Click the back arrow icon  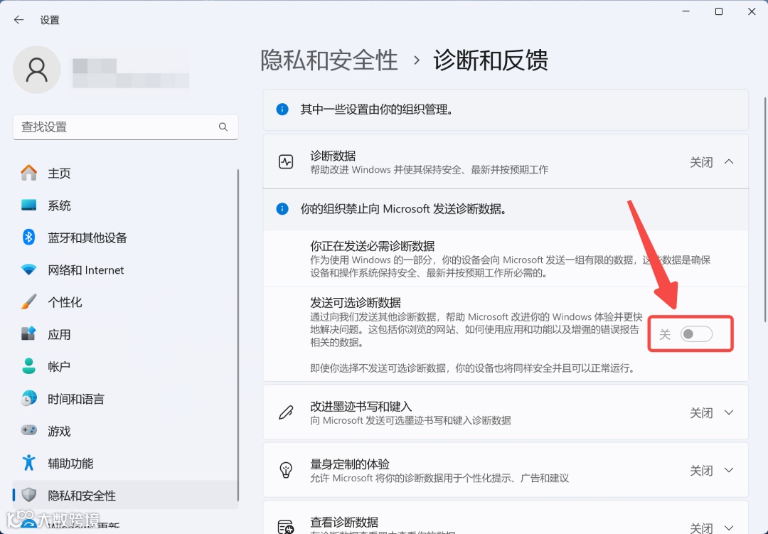[x=18, y=20]
